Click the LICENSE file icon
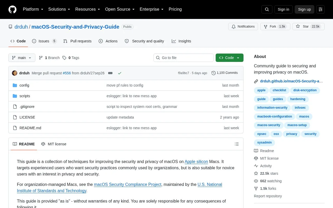The image size is (333, 208). click(15, 117)
